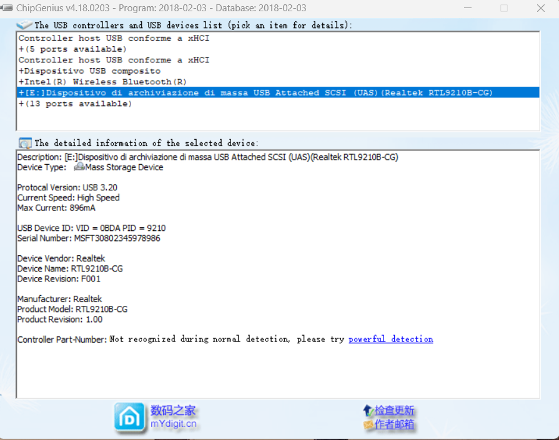Click the ChipGenius title bar app icon
The height and width of the screenshot is (440, 559).
(x=7, y=8)
